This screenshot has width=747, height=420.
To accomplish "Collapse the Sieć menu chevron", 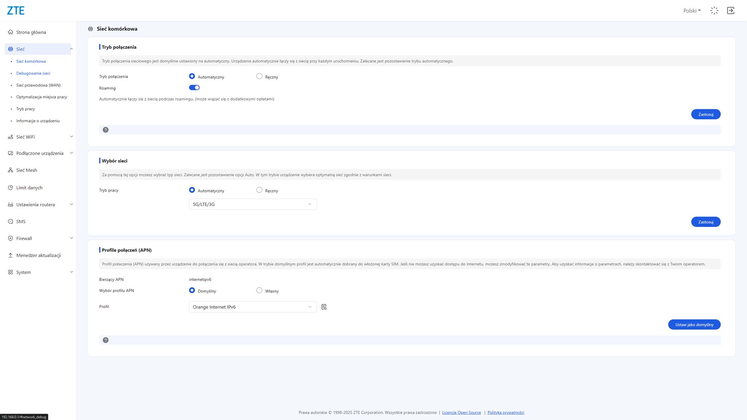I will (x=71, y=49).
